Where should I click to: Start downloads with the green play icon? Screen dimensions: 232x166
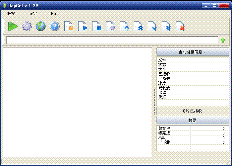[13, 26]
